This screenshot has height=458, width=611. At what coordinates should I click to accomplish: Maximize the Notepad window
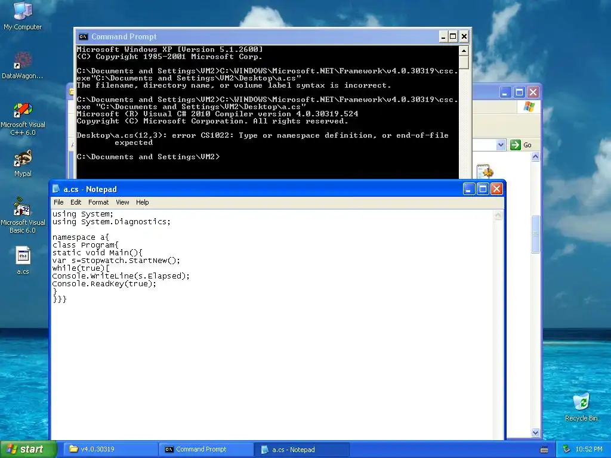pos(483,189)
